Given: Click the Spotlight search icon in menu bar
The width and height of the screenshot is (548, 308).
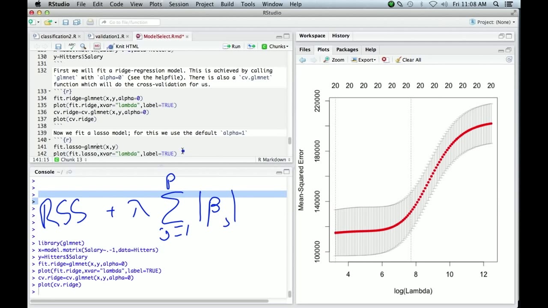Looking at the screenshot, I should tap(496, 4).
